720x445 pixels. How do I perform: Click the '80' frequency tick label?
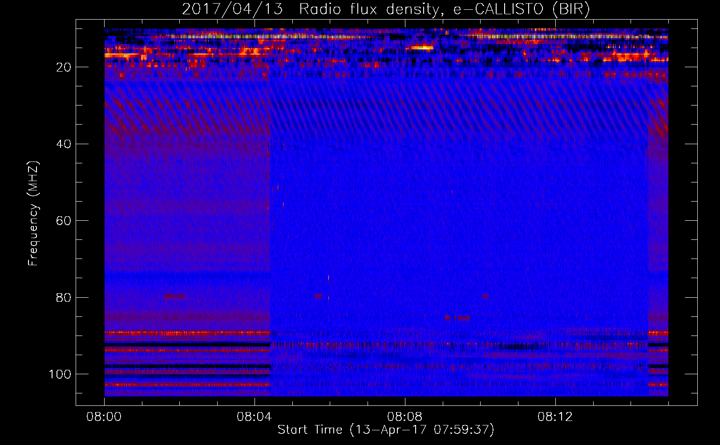coord(64,298)
